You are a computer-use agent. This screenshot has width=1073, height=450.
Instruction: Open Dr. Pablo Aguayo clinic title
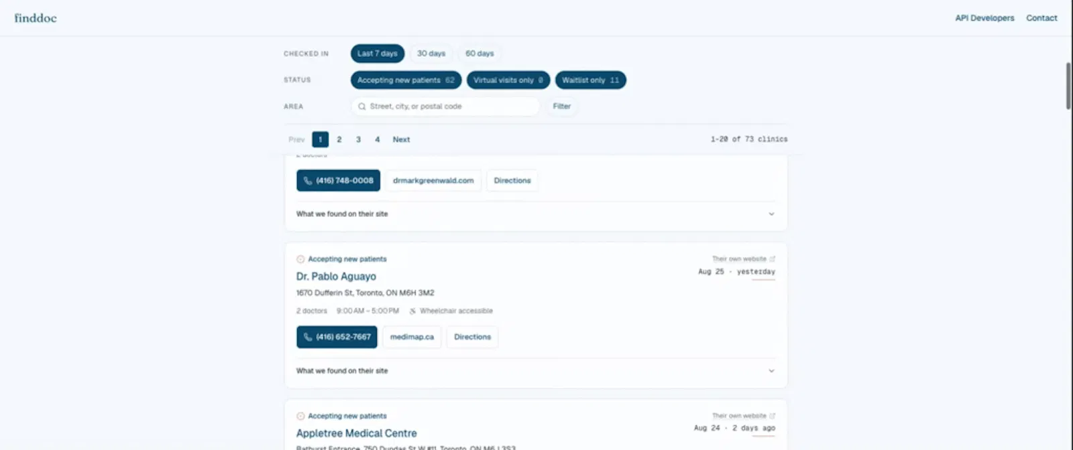tap(336, 277)
